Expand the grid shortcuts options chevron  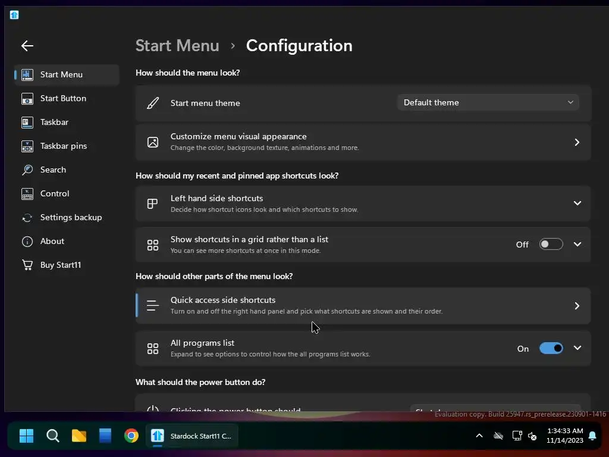577,245
